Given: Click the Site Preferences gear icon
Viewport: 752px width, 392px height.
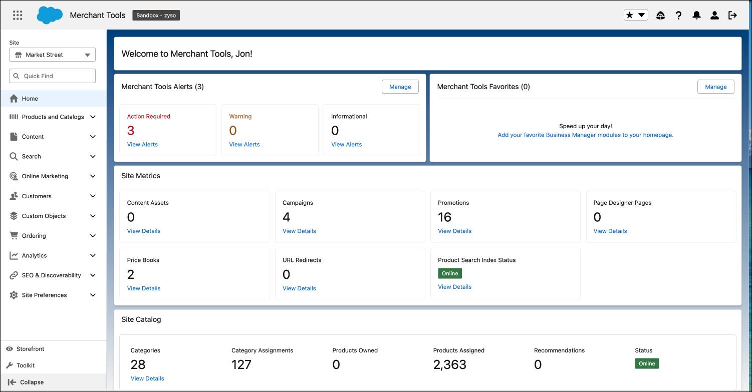Looking at the screenshot, I should point(14,295).
